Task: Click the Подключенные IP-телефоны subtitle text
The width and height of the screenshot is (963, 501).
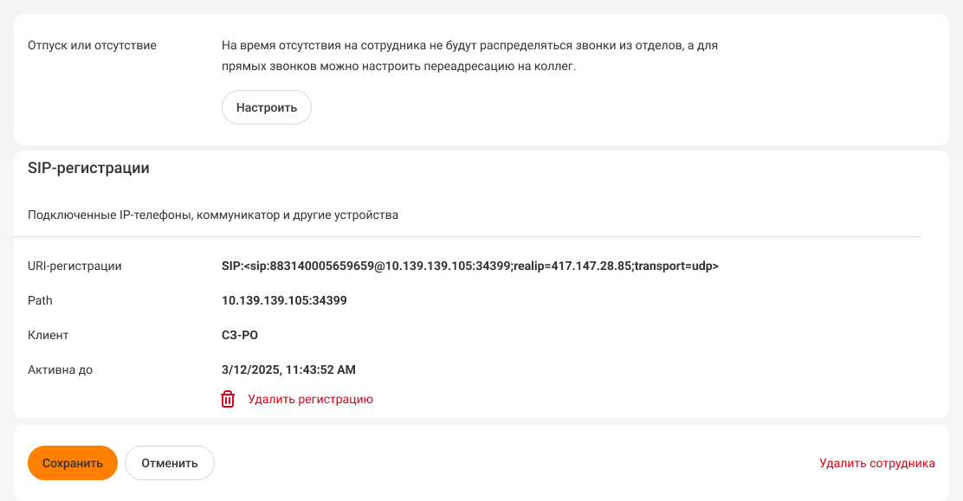Action: point(213,215)
